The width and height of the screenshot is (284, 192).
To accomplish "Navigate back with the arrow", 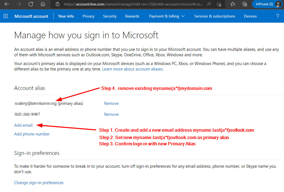I will click(x=7, y=4).
